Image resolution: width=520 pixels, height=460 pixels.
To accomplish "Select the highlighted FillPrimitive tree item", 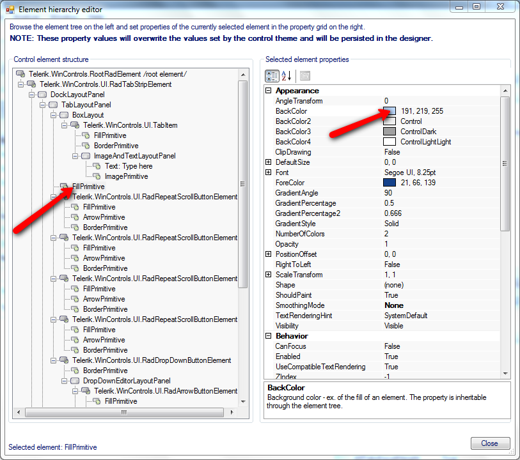I will point(88,187).
